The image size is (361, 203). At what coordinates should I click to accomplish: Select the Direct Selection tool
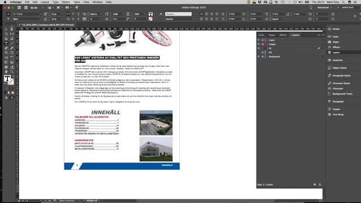click(11, 29)
